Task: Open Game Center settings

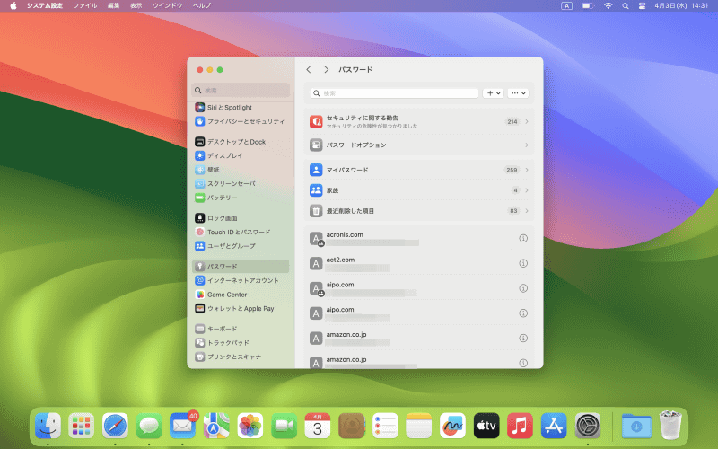Action: click(x=241, y=295)
